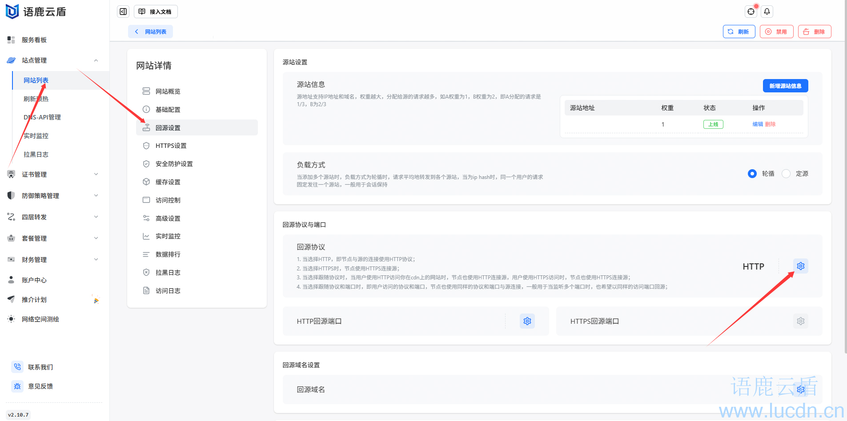Select the 定源 load balancing radio button
Screen dimensions: 847x421
pyautogui.click(x=786, y=174)
